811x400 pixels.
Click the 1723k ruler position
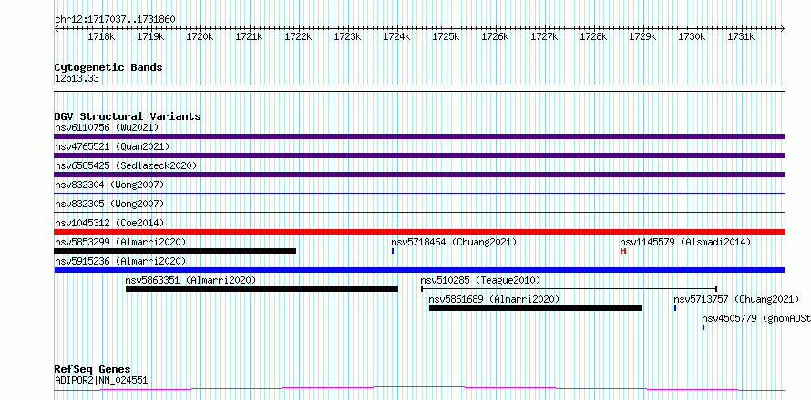click(347, 37)
